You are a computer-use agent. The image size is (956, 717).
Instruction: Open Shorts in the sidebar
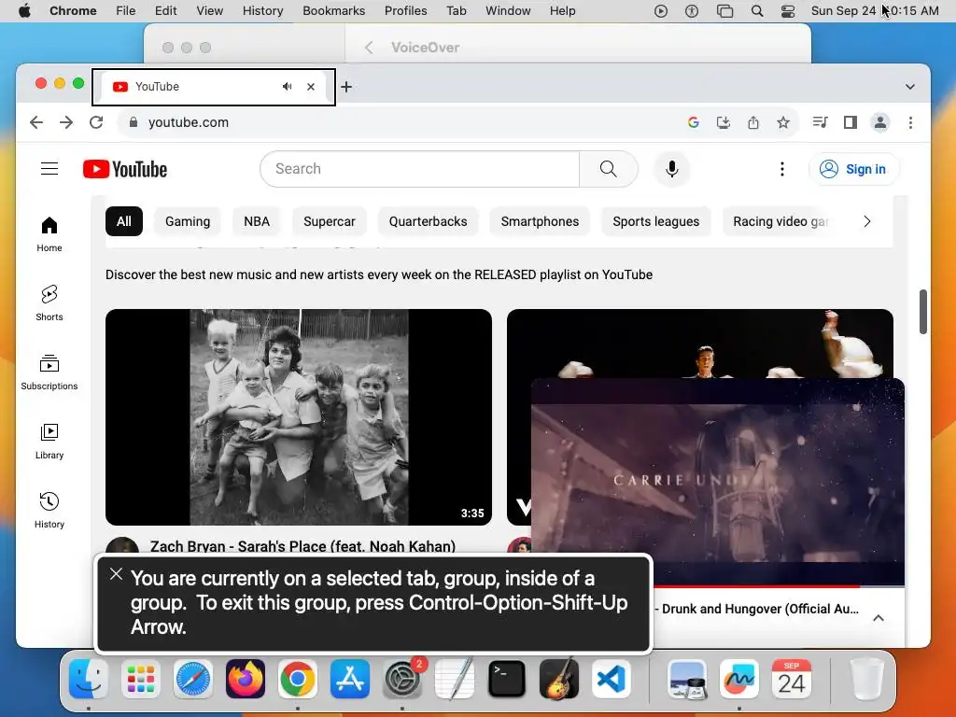[x=49, y=303]
